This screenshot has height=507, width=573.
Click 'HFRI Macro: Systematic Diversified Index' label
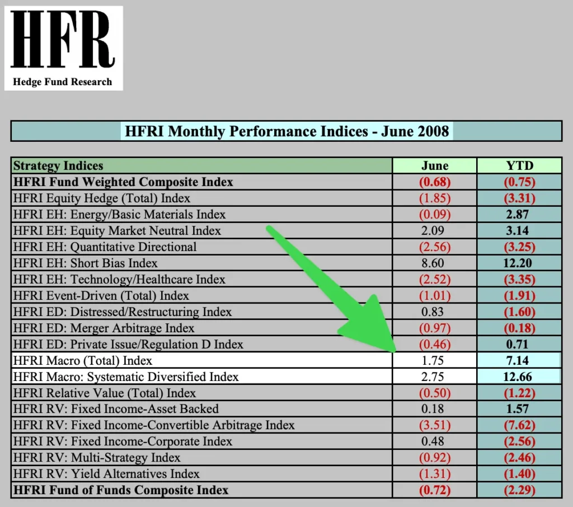pos(126,377)
